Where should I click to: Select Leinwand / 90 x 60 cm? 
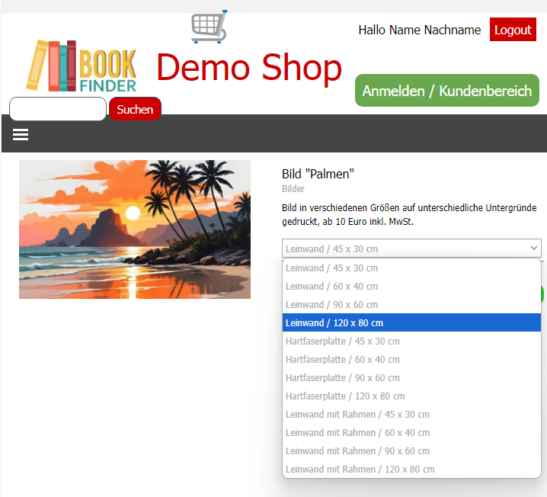(411, 304)
